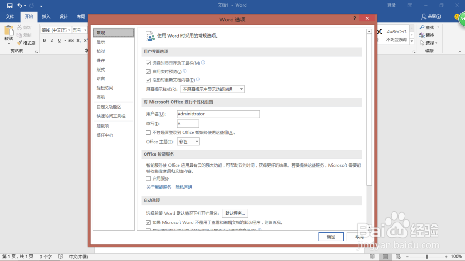
Task: Click the 确定 button
Action: click(331, 237)
